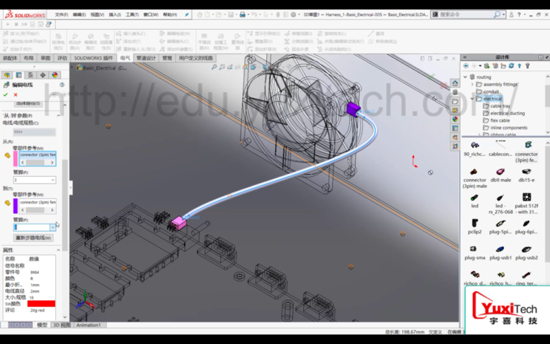
Task: Click the search commands input field
Action: (466, 14)
